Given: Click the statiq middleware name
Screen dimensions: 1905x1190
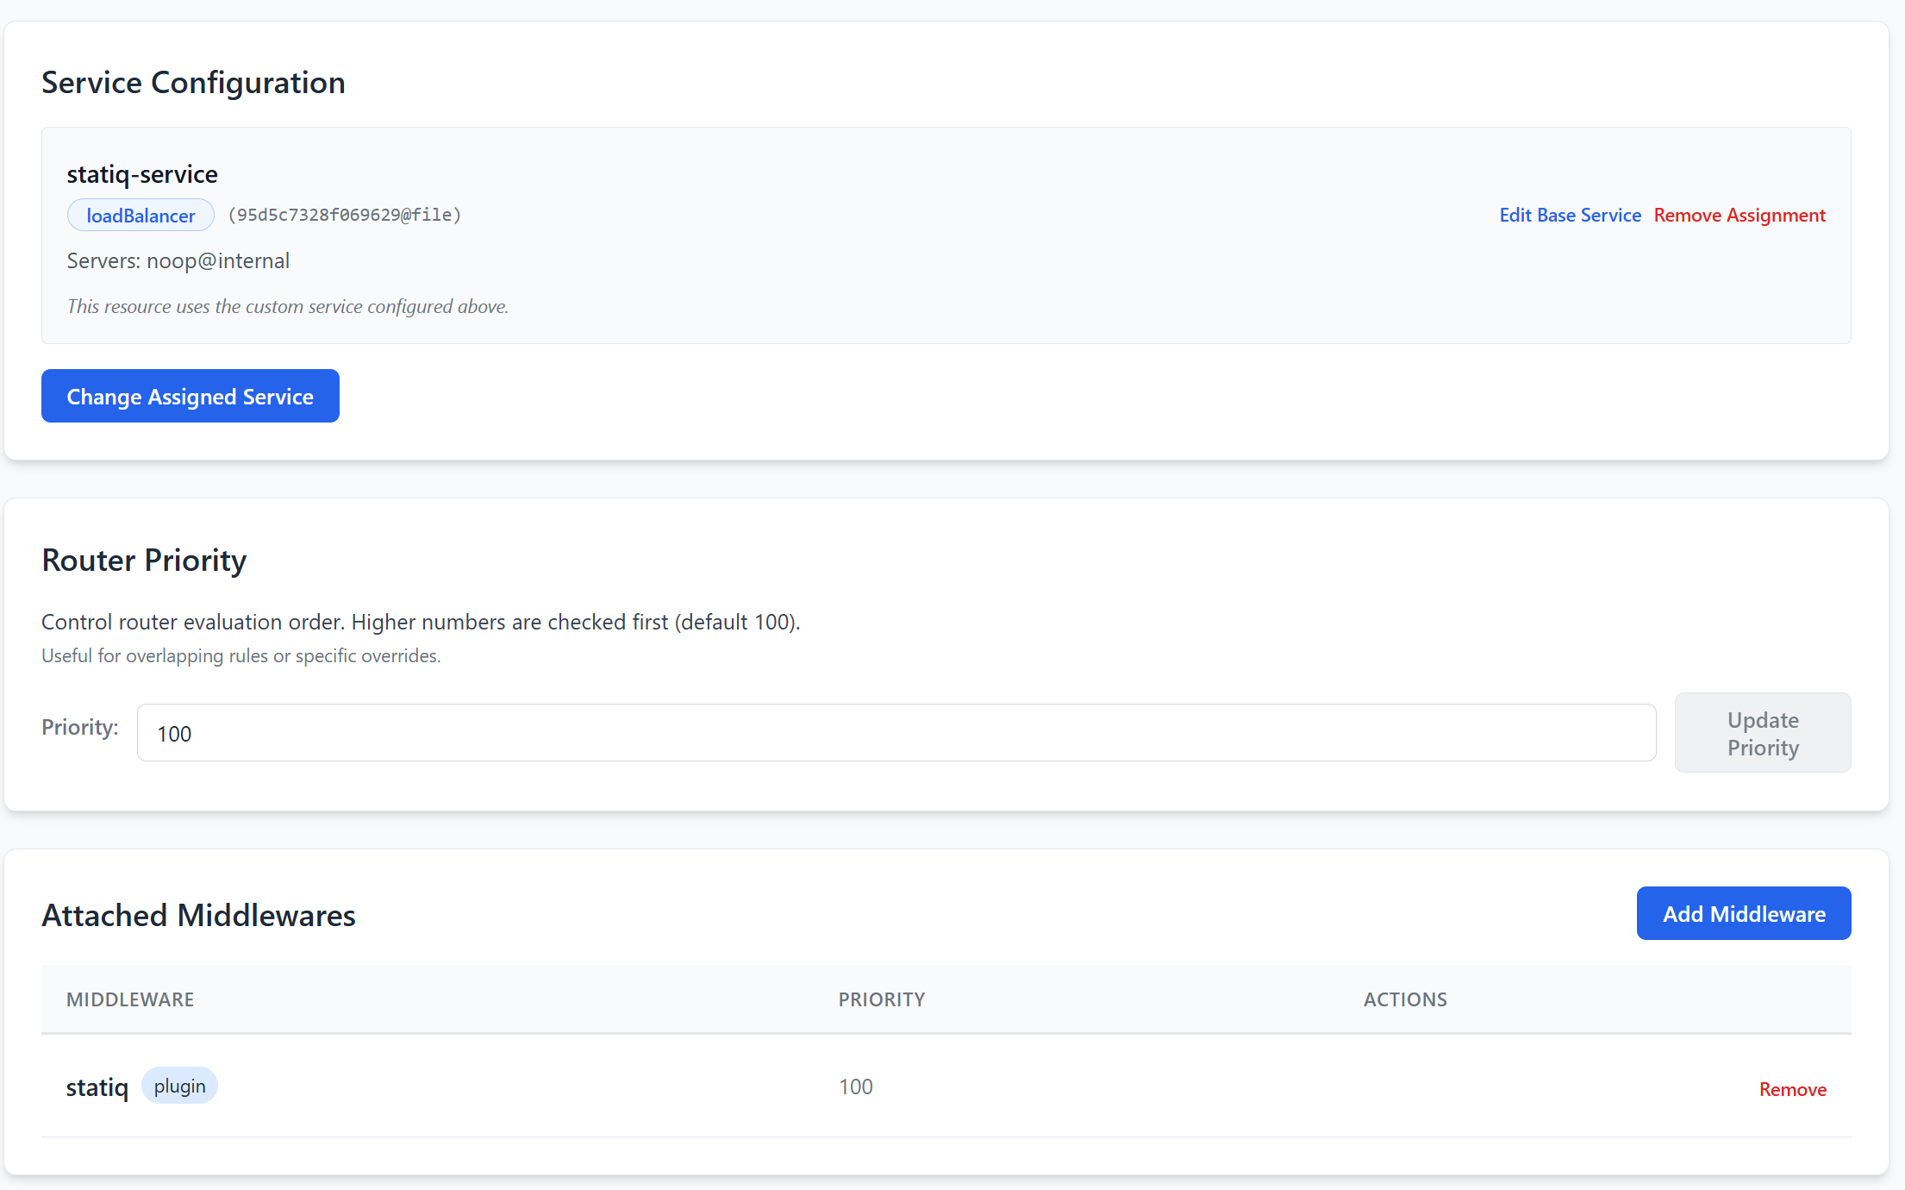Looking at the screenshot, I should pos(97,1087).
